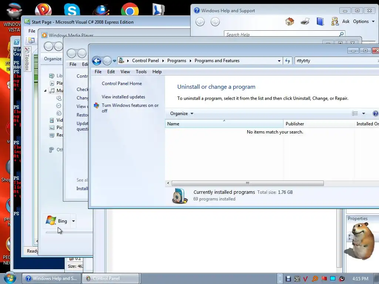Show hidden tray icons arrow
Screen dimensions: 379x284
(x=280, y=278)
